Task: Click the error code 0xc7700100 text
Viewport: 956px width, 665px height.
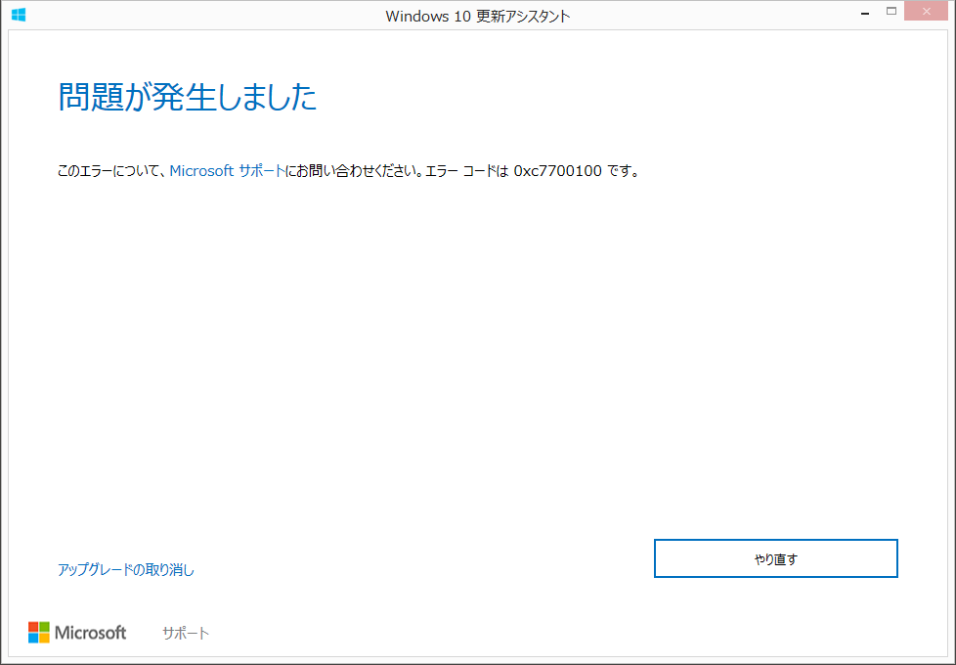Action: pyautogui.click(x=558, y=171)
